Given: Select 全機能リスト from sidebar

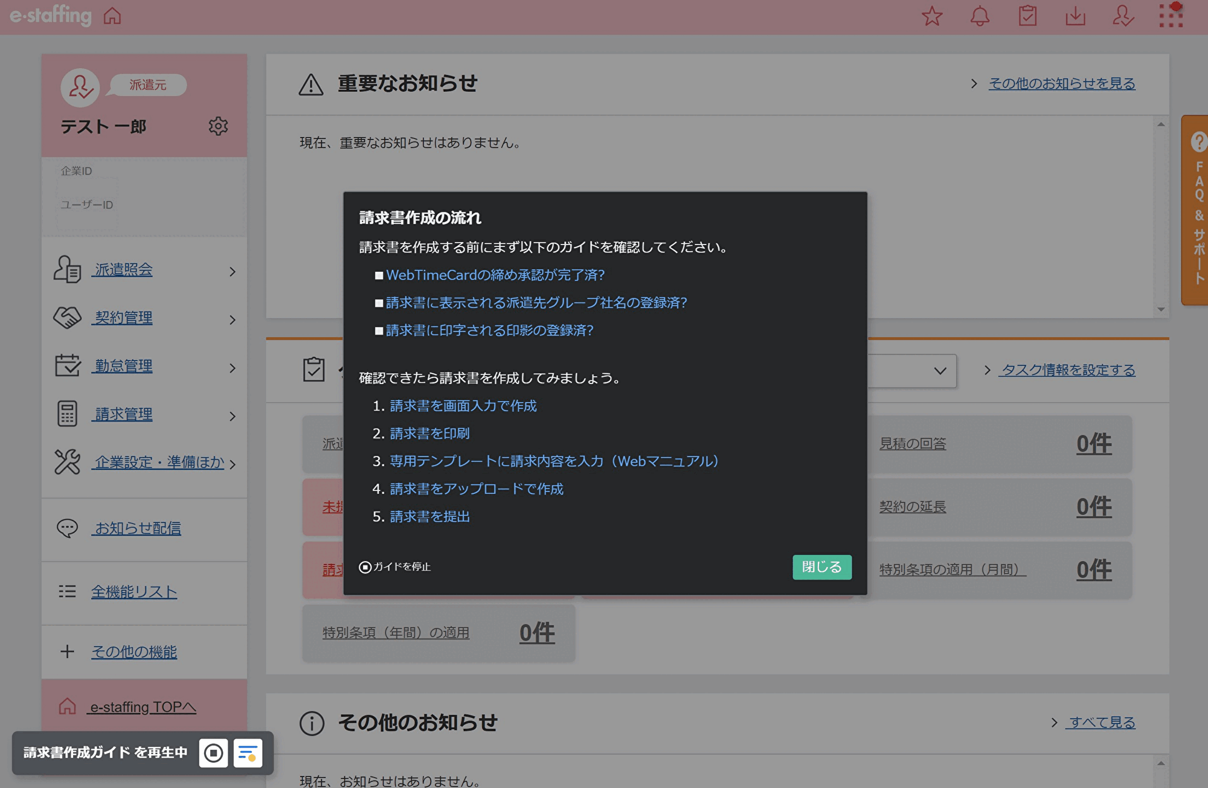Looking at the screenshot, I should coord(134,592).
